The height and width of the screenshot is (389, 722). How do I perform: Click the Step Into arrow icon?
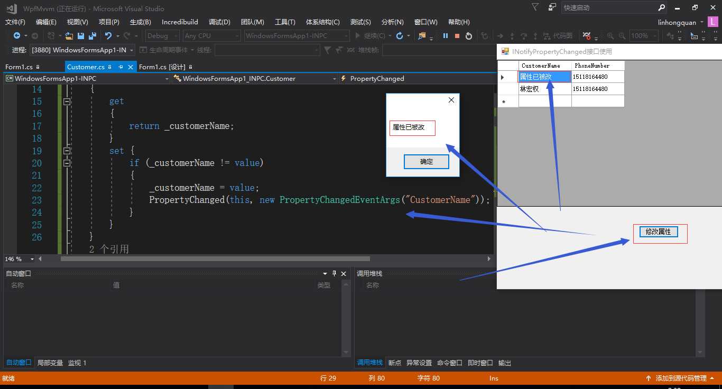coord(512,36)
